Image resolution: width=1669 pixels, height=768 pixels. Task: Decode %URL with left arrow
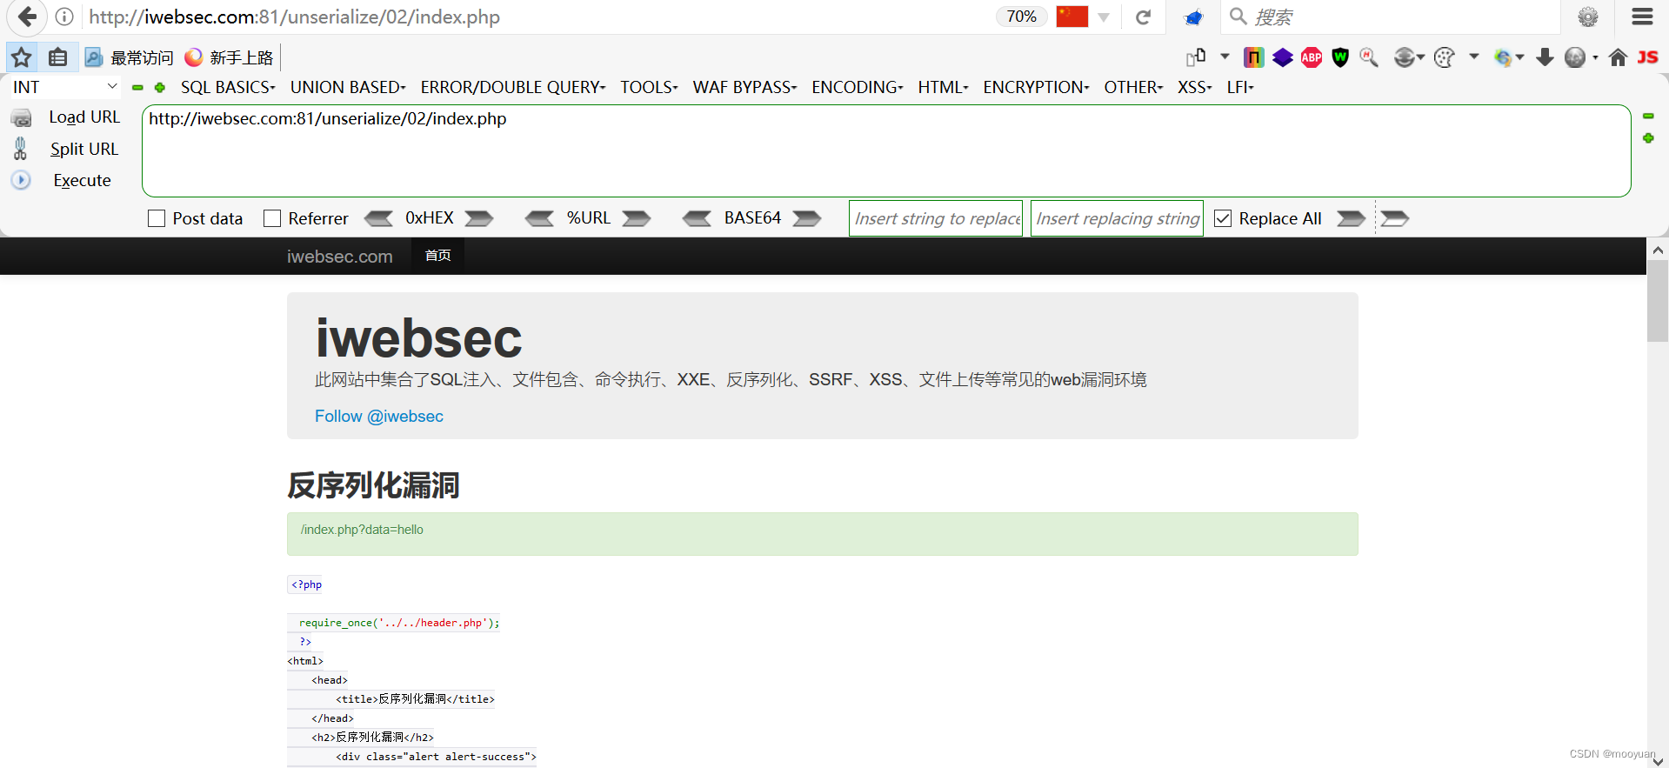pos(539,218)
